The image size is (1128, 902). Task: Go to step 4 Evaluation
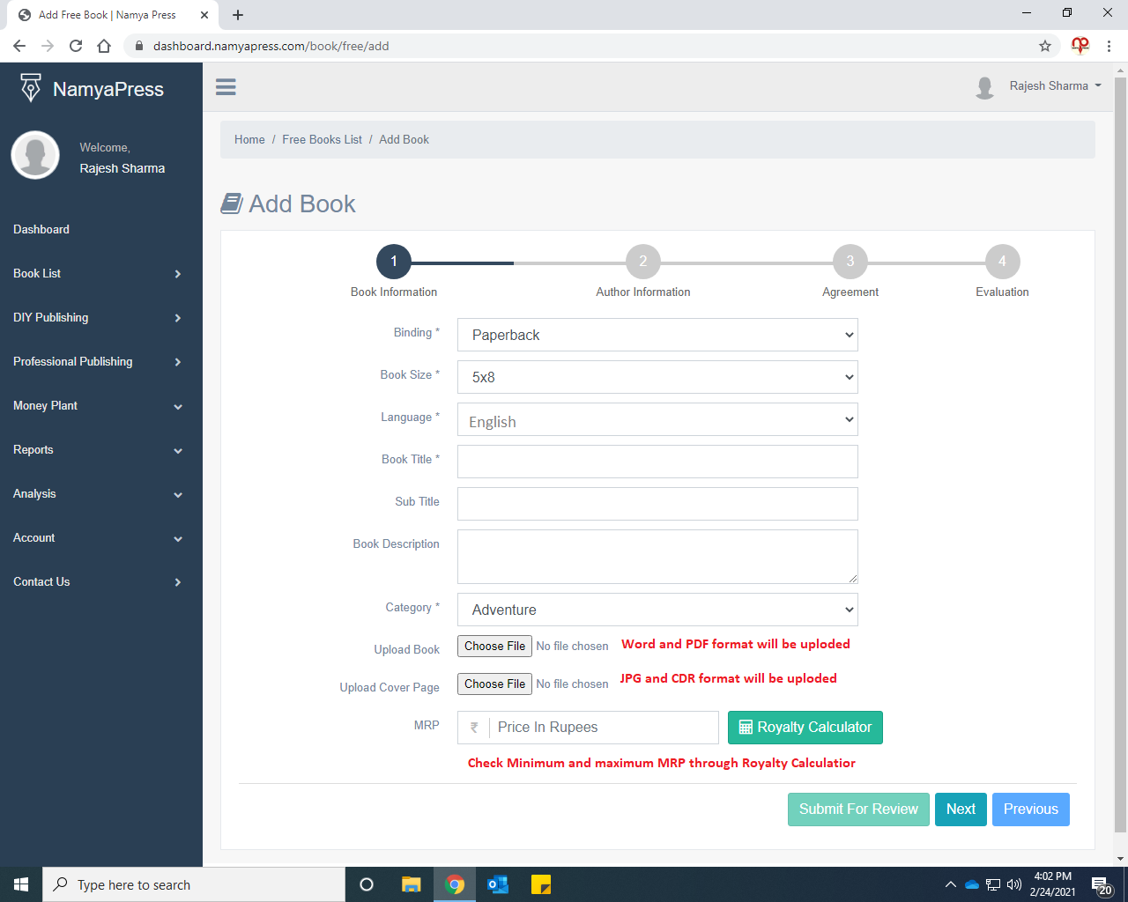(1002, 262)
